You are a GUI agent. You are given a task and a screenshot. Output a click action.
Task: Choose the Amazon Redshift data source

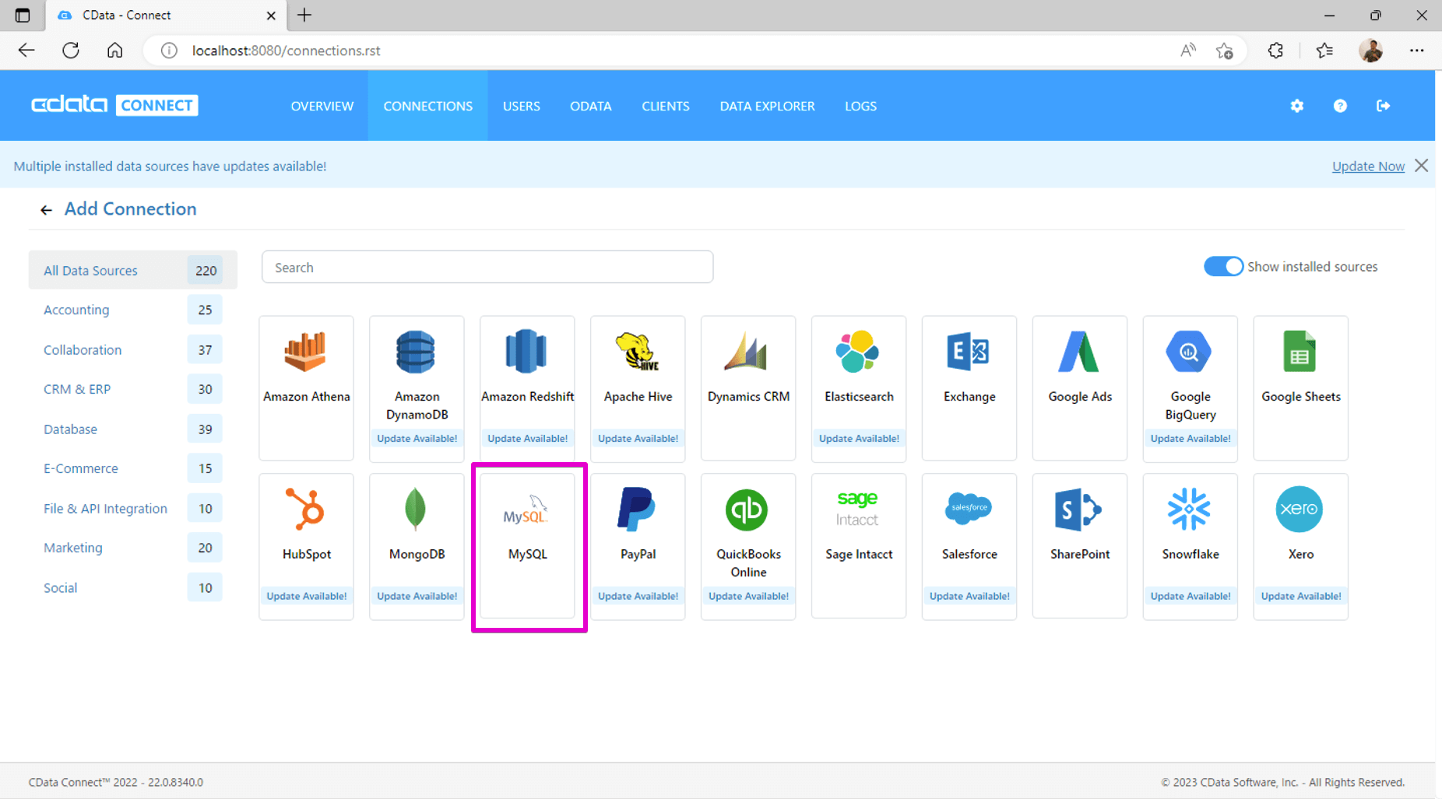527,387
